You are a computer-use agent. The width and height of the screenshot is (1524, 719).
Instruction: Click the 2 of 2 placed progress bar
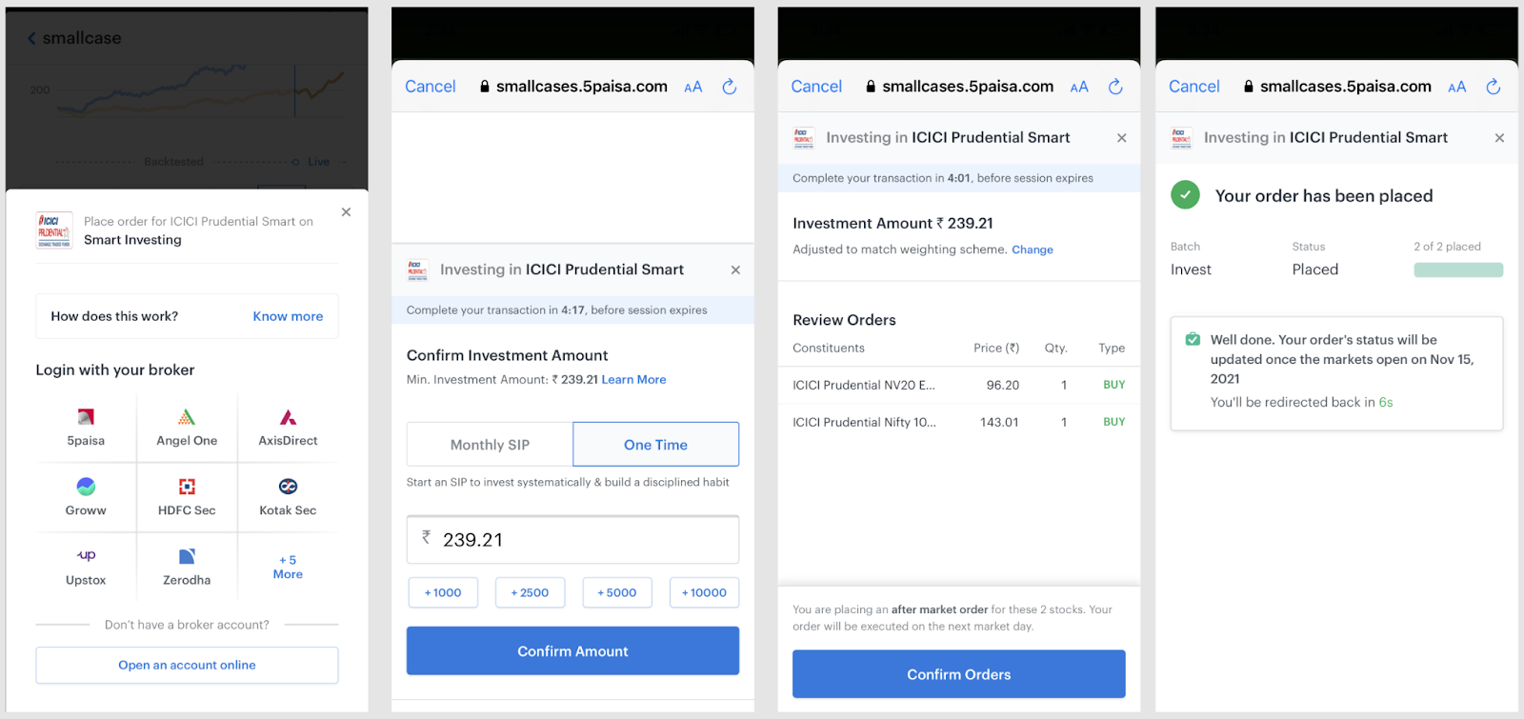pyautogui.click(x=1458, y=270)
